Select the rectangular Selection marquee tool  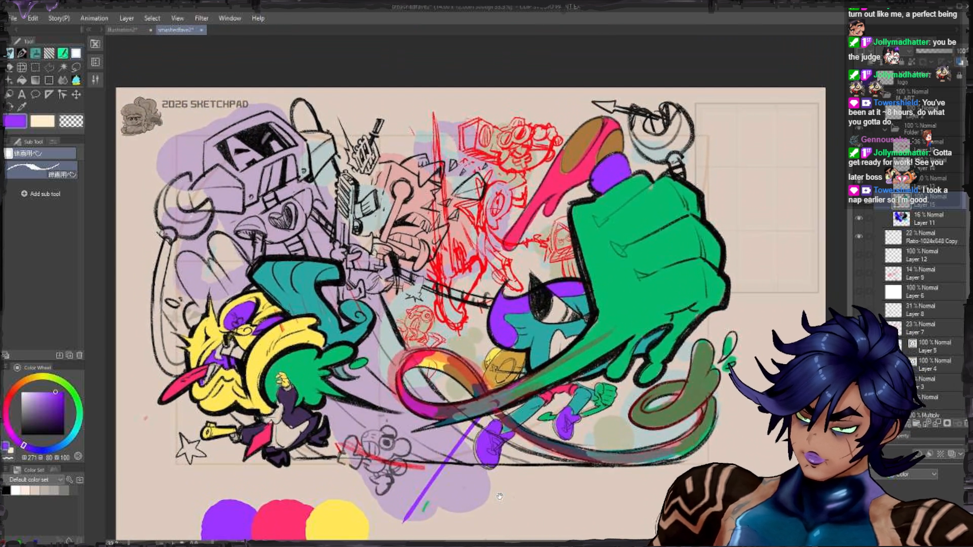point(35,67)
